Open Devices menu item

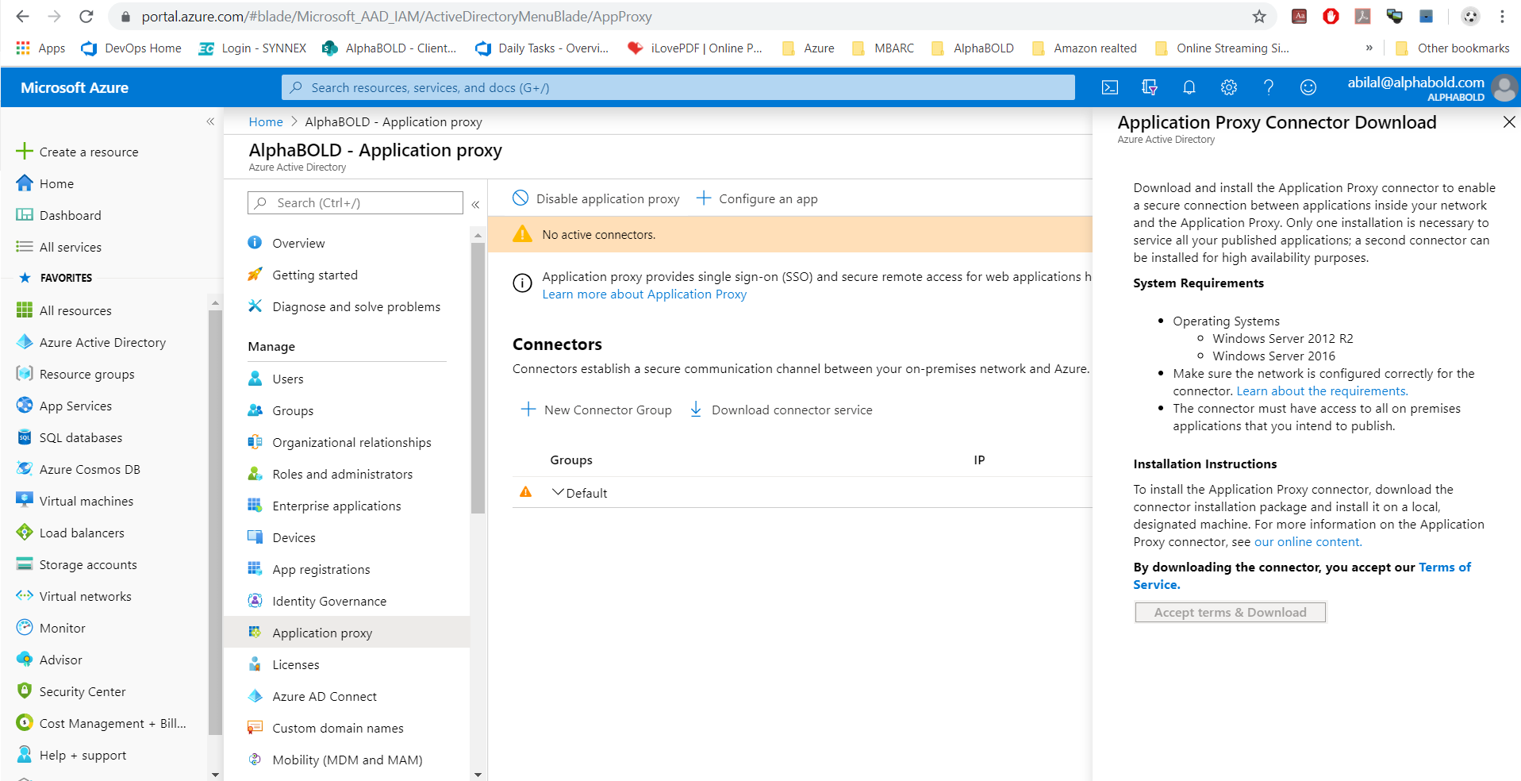coord(294,537)
